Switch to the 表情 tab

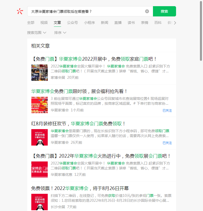144,23
